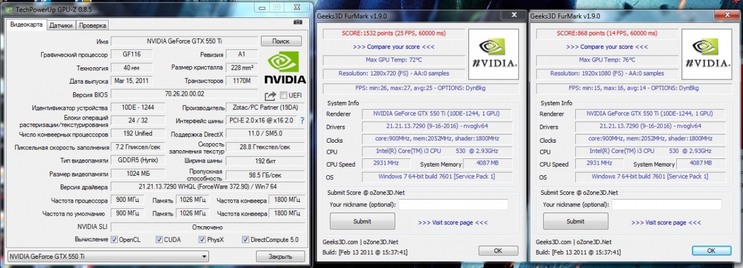Click the FPS min:26 max:27 avg:25 line
This screenshot has width=743, height=268.
pos(421,88)
